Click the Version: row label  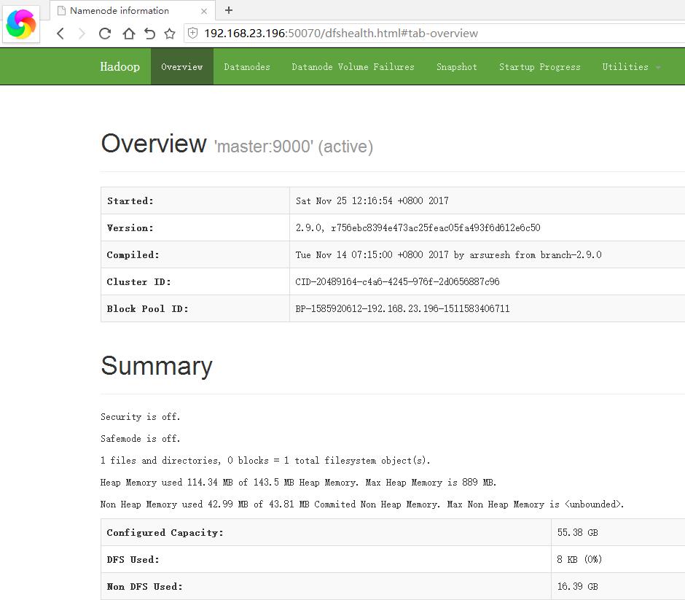[130, 227]
